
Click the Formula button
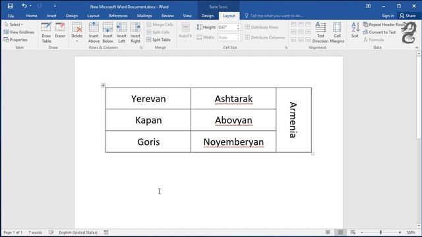pos(373,39)
